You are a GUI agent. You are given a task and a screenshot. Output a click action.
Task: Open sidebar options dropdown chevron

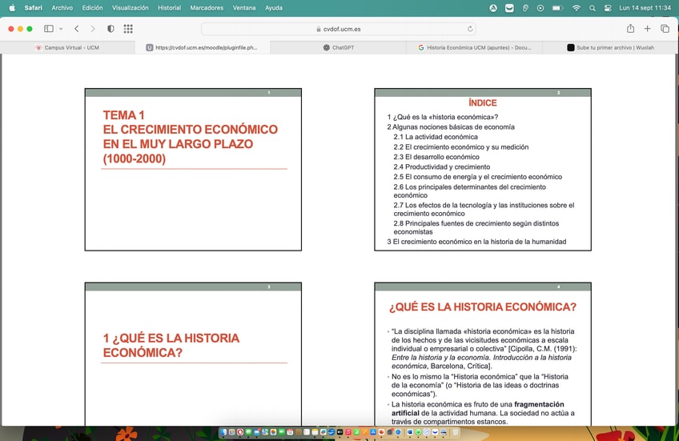pos(61,29)
